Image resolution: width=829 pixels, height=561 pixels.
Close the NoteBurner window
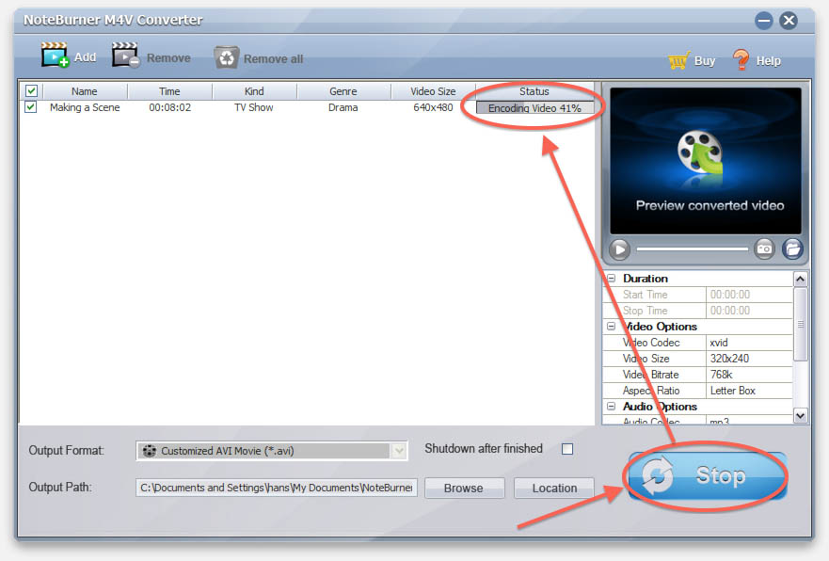(789, 21)
